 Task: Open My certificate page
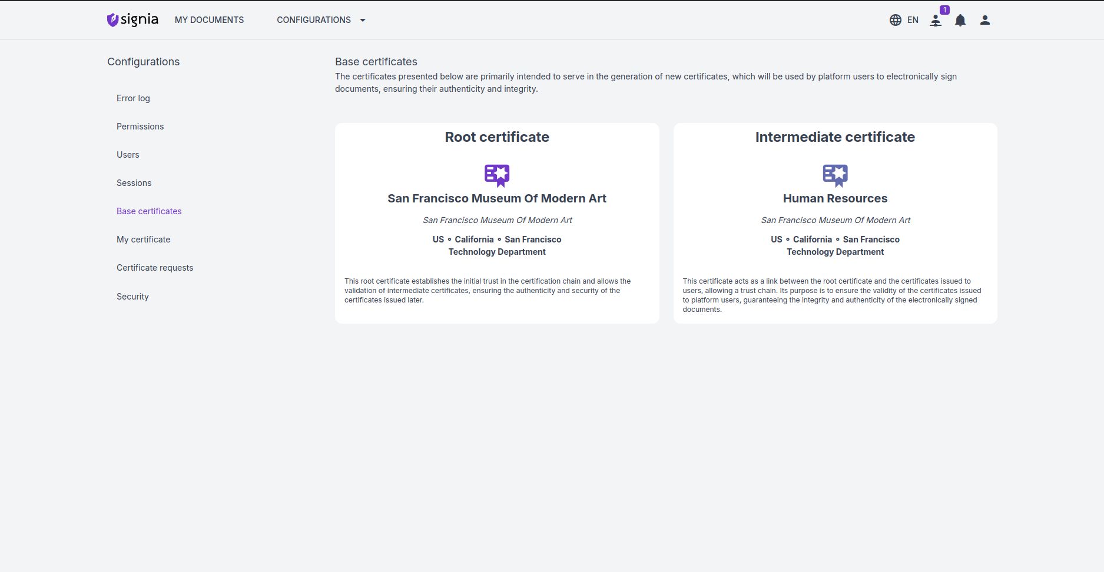pyautogui.click(x=143, y=240)
